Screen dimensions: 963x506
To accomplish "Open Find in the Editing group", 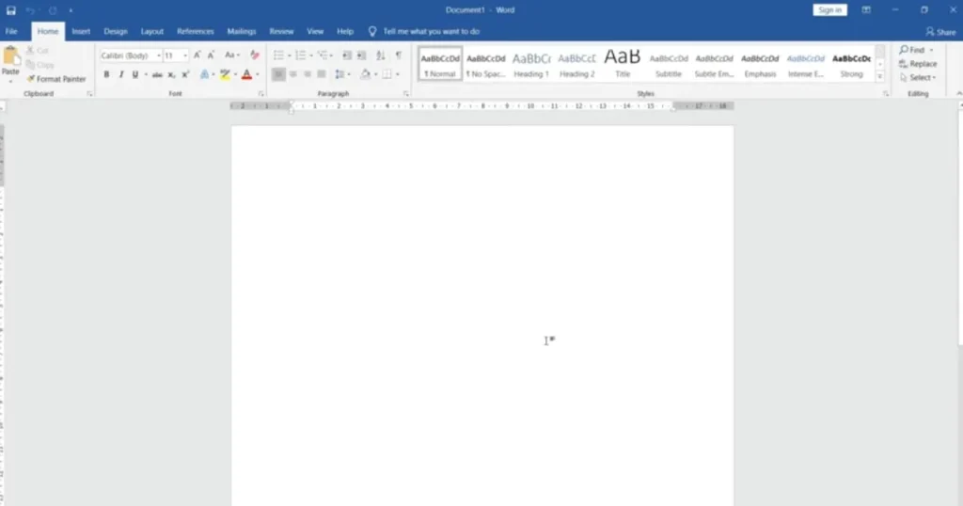I will click(912, 50).
